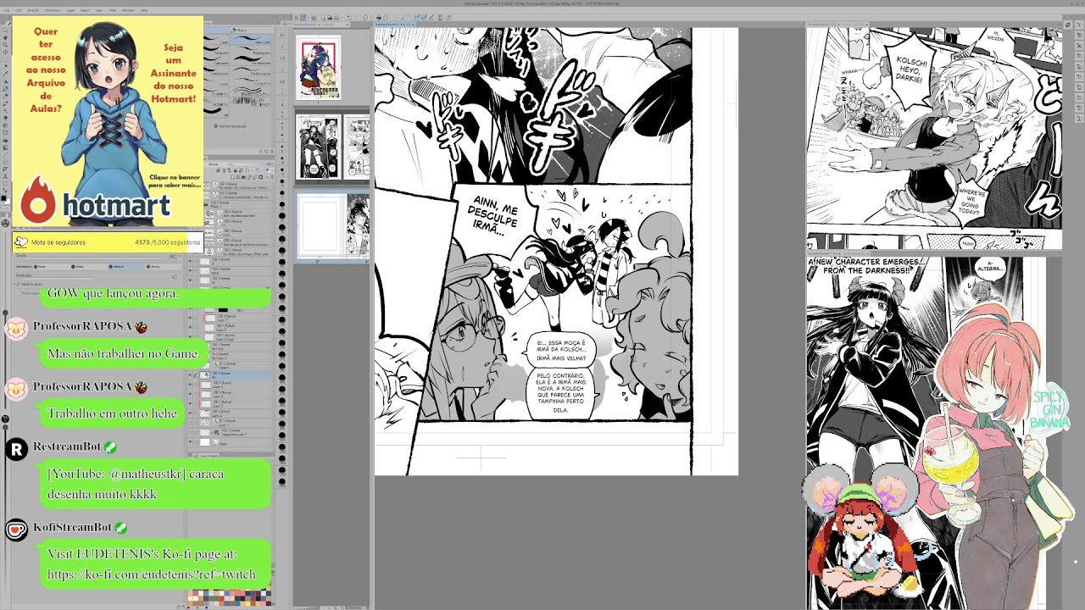Click the RestreamBot username in chat
Image resolution: width=1085 pixels, height=610 pixels.
tap(67, 446)
